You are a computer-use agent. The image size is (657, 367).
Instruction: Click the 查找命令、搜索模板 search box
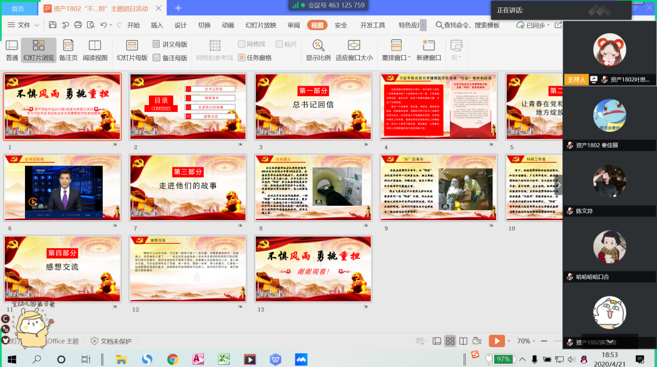(x=468, y=25)
